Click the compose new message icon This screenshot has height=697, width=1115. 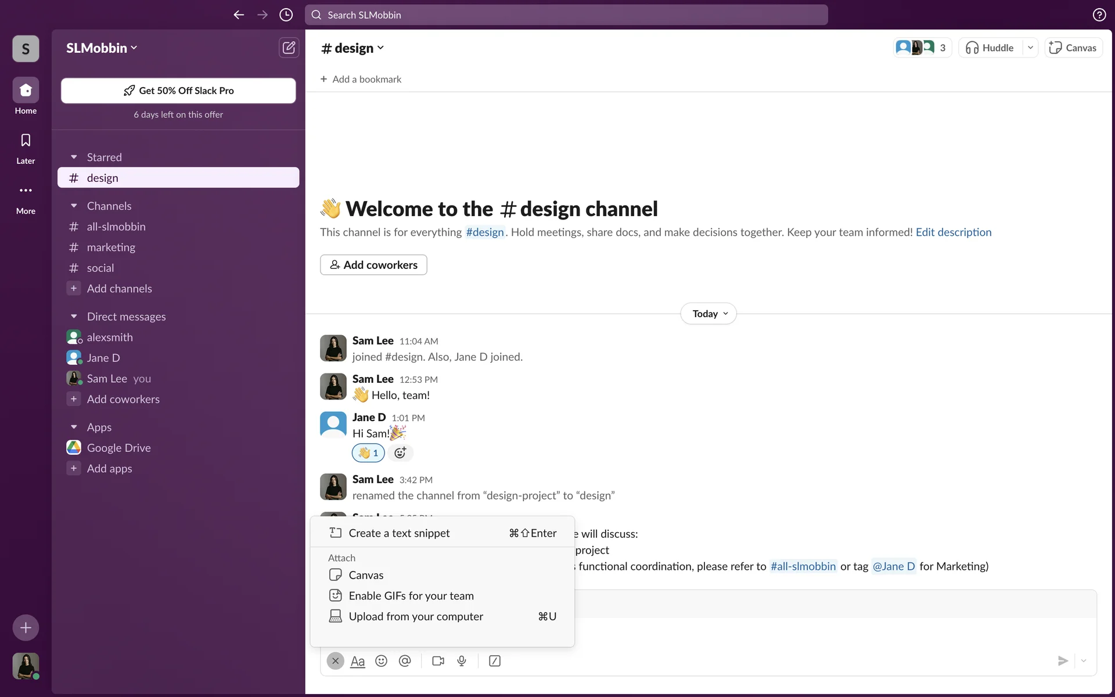289,48
